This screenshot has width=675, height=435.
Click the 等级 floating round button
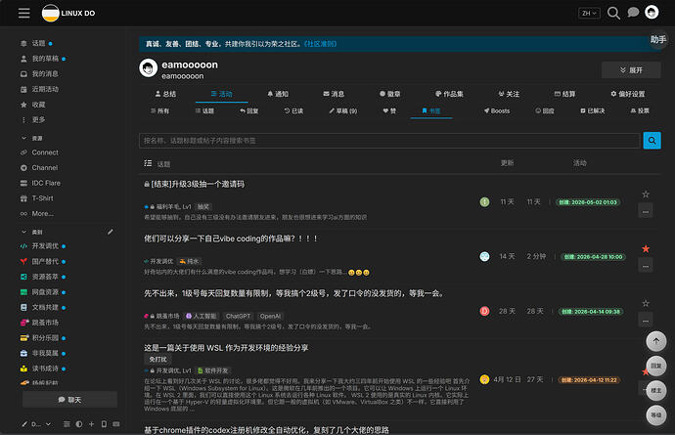click(656, 415)
